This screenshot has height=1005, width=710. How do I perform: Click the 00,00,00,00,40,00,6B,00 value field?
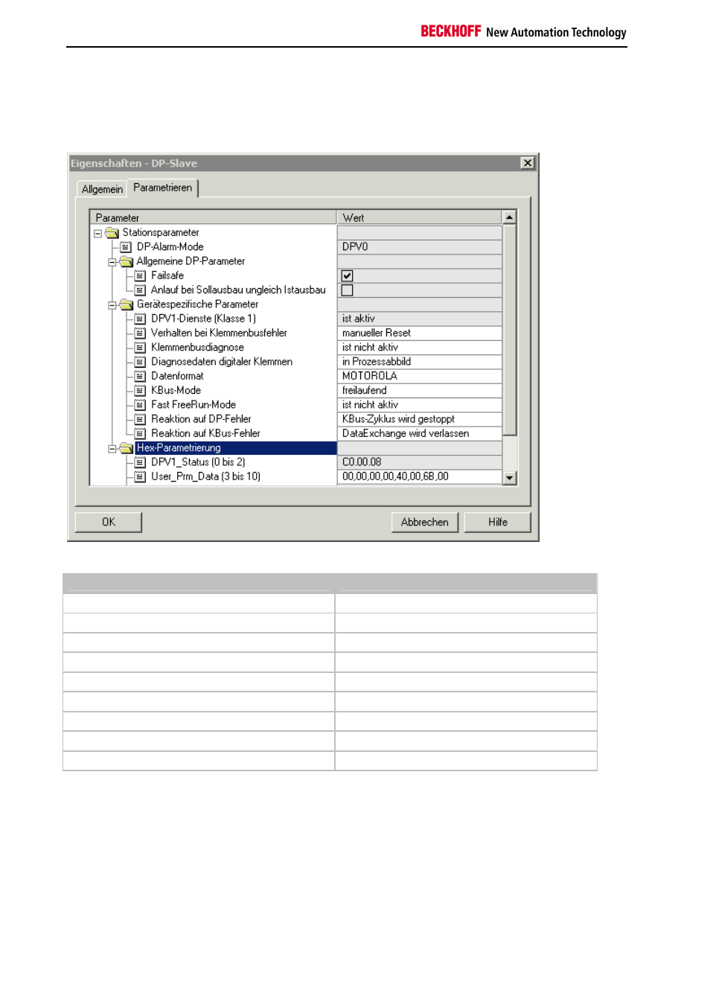pyautogui.click(x=420, y=476)
